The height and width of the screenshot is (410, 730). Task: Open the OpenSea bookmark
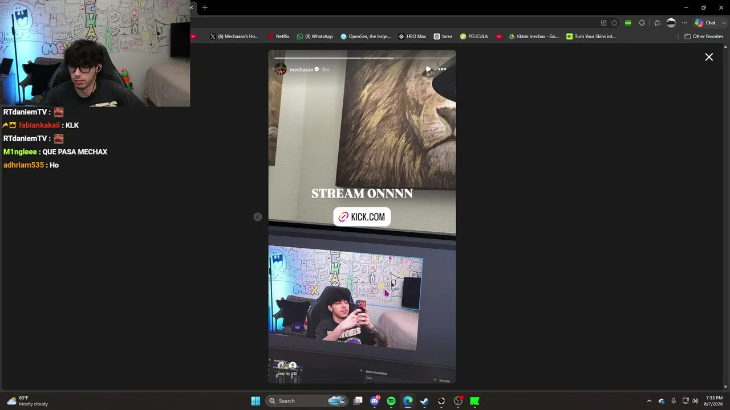pyautogui.click(x=366, y=36)
